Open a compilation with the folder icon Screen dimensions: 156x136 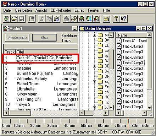14,19
